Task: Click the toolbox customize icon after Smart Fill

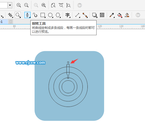Action: point(138,15)
